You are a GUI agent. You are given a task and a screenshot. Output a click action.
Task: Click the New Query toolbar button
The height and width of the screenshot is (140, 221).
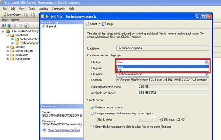point(12,15)
